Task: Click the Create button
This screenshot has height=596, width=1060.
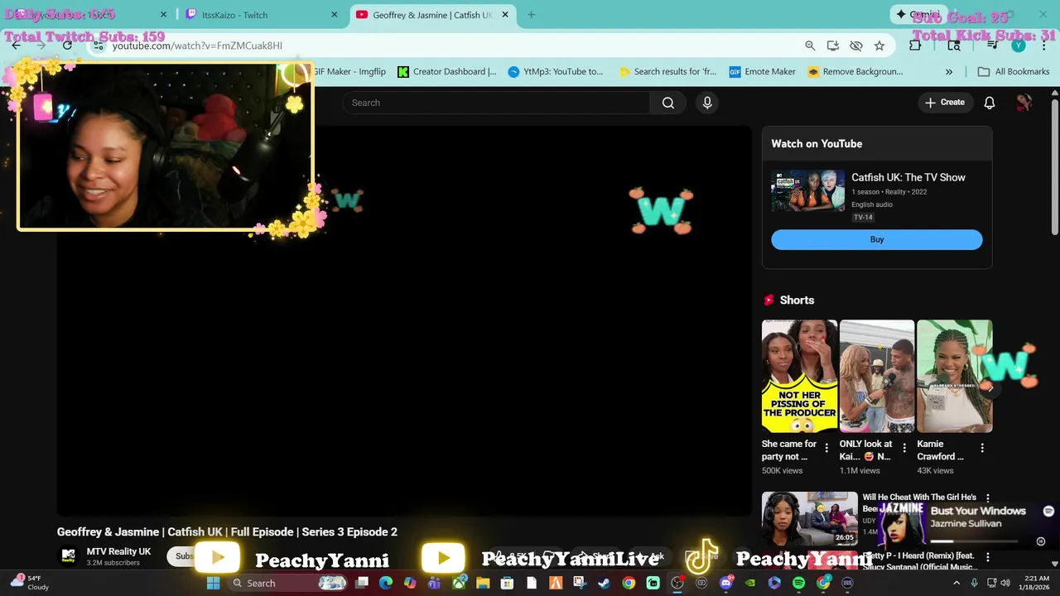Action: 945,103
